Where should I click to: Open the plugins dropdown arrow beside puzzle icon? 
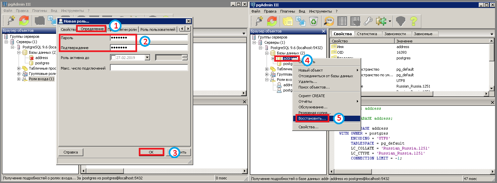tap(390, 22)
